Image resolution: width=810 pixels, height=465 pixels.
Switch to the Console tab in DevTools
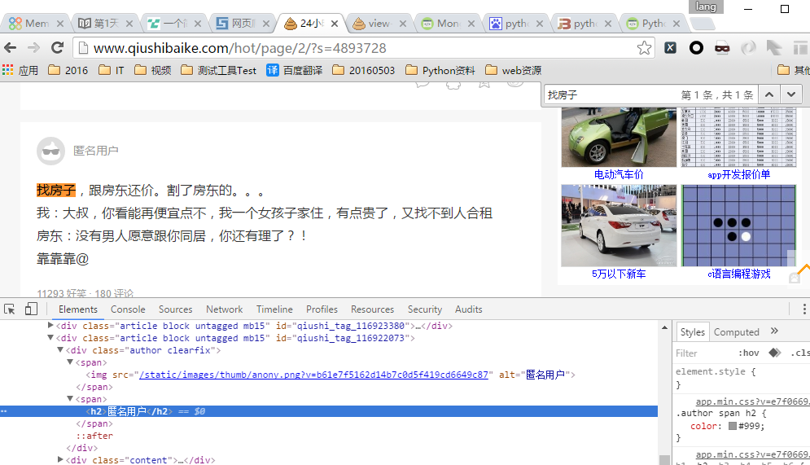tap(128, 309)
